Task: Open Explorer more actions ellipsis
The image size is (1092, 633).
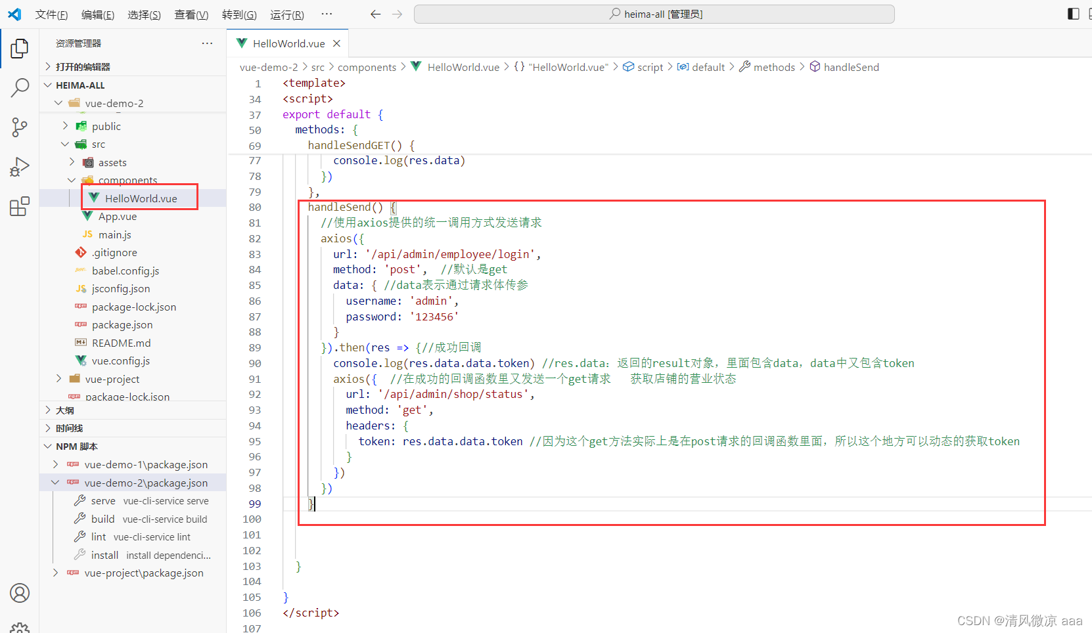Action: [207, 43]
